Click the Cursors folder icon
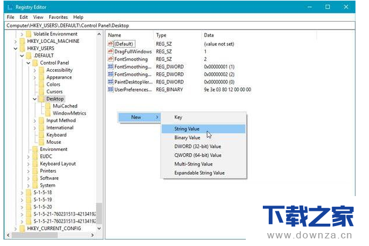 click(x=42, y=92)
